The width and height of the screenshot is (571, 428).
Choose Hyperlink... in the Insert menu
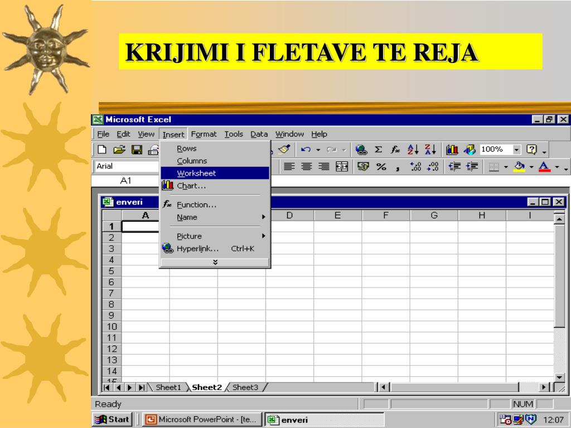click(215, 249)
